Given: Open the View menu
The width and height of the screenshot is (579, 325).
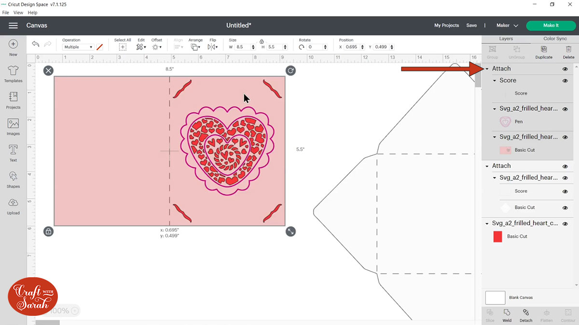Looking at the screenshot, I should click(18, 13).
